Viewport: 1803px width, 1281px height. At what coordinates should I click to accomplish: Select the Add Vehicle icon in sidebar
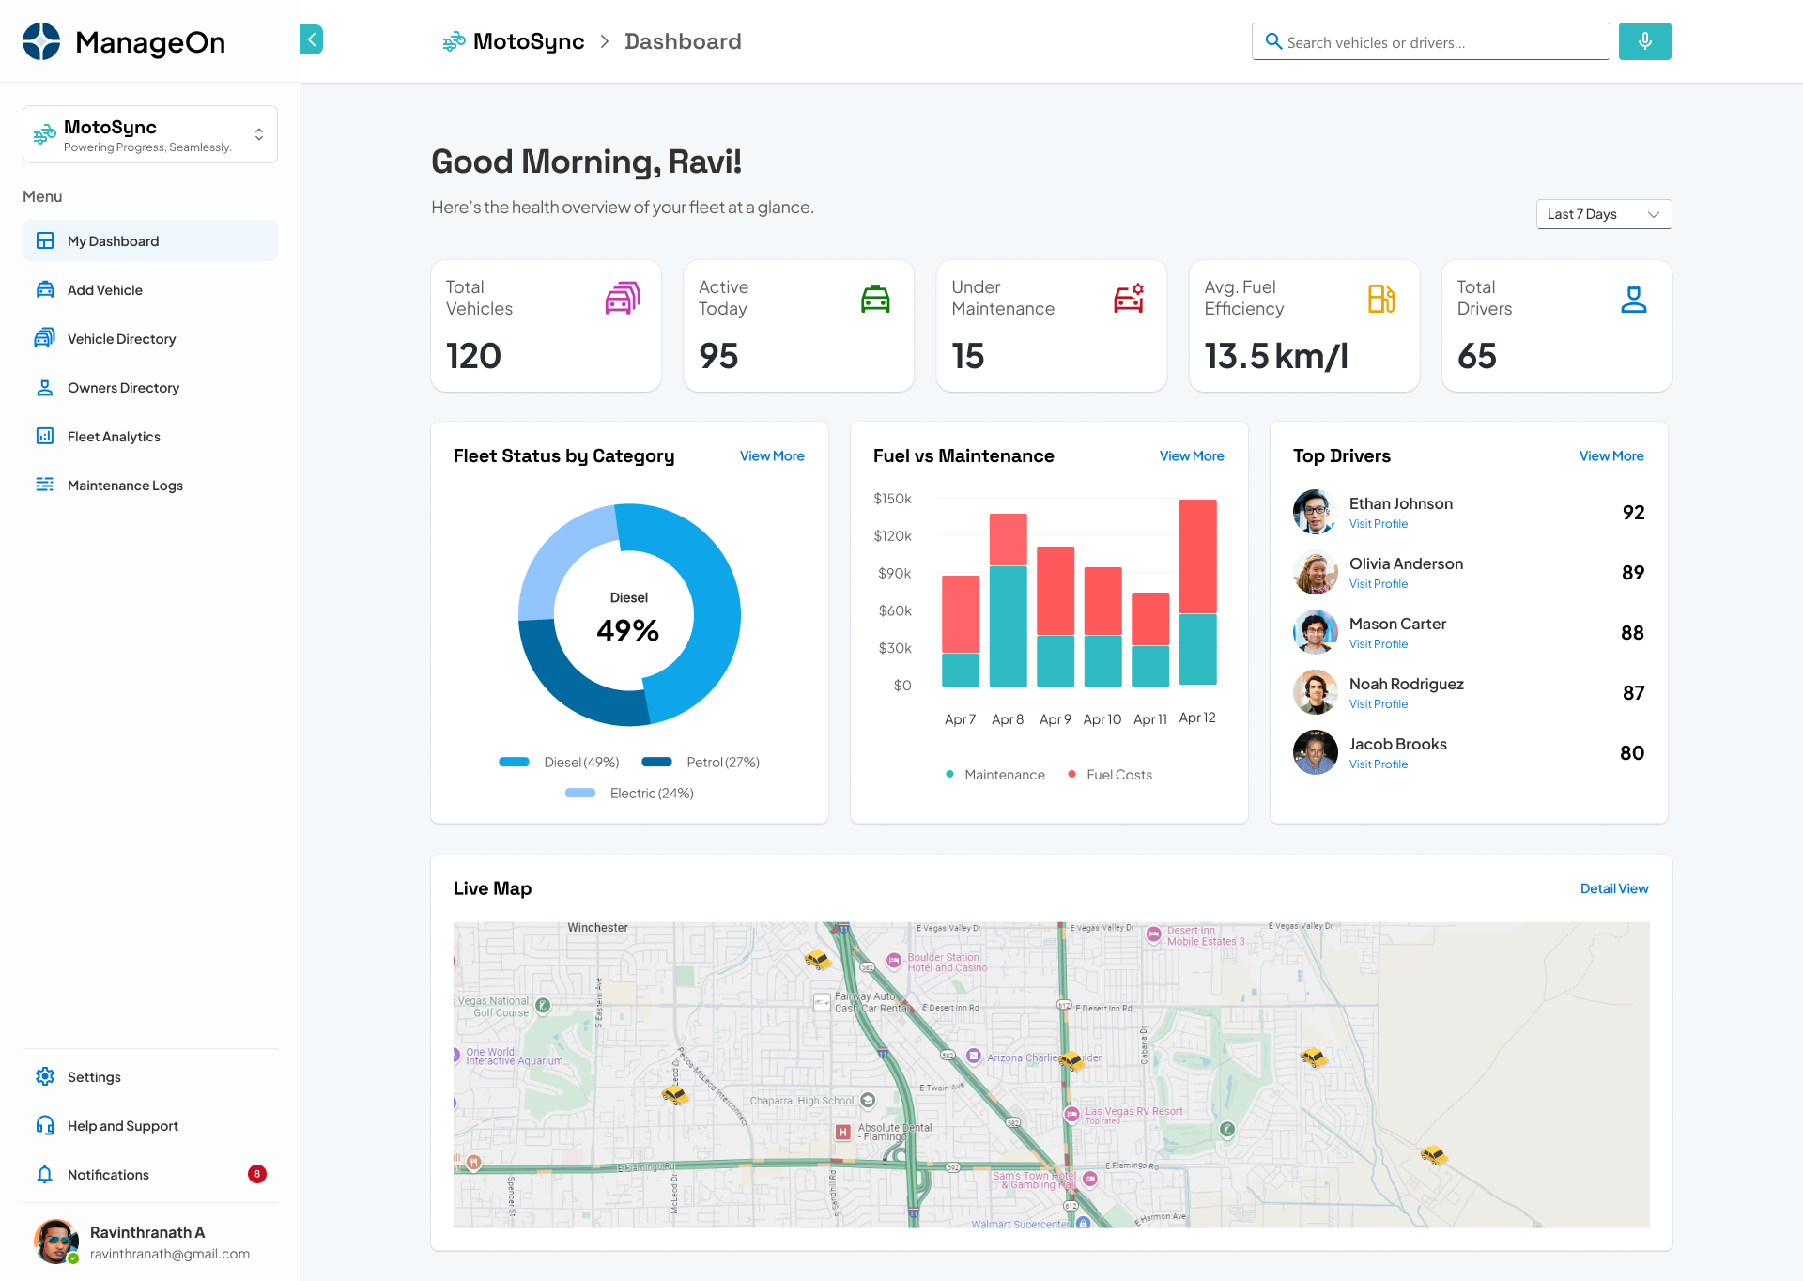pyautogui.click(x=45, y=289)
